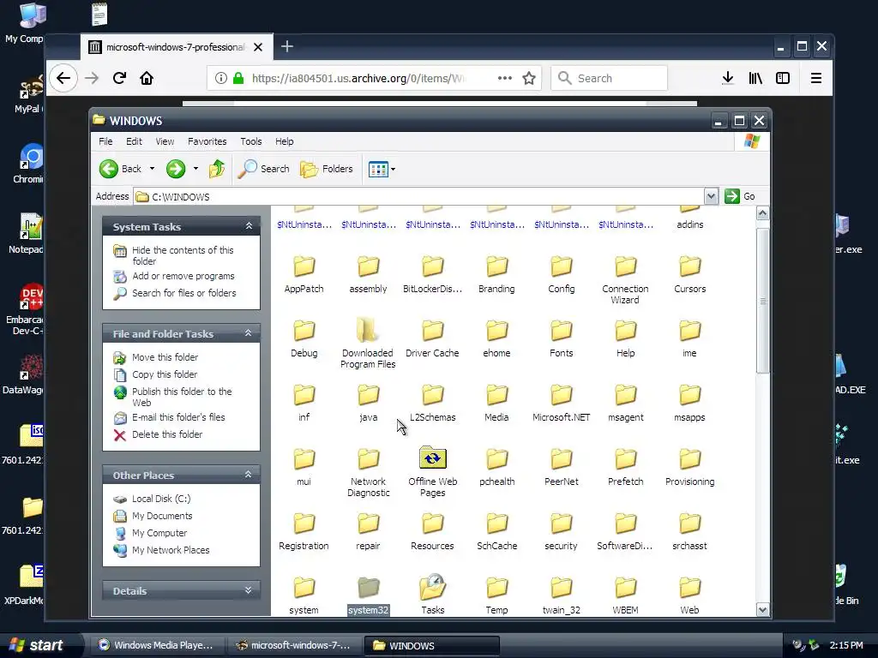
Task: Select the Cursors folder
Action: coord(690,274)
